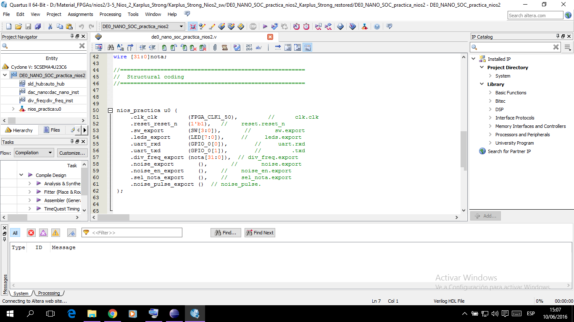This screenshot has width=574, height=322.
Task: Click the Find matching delimiter braces icon
Action: [x=130, y=47]
